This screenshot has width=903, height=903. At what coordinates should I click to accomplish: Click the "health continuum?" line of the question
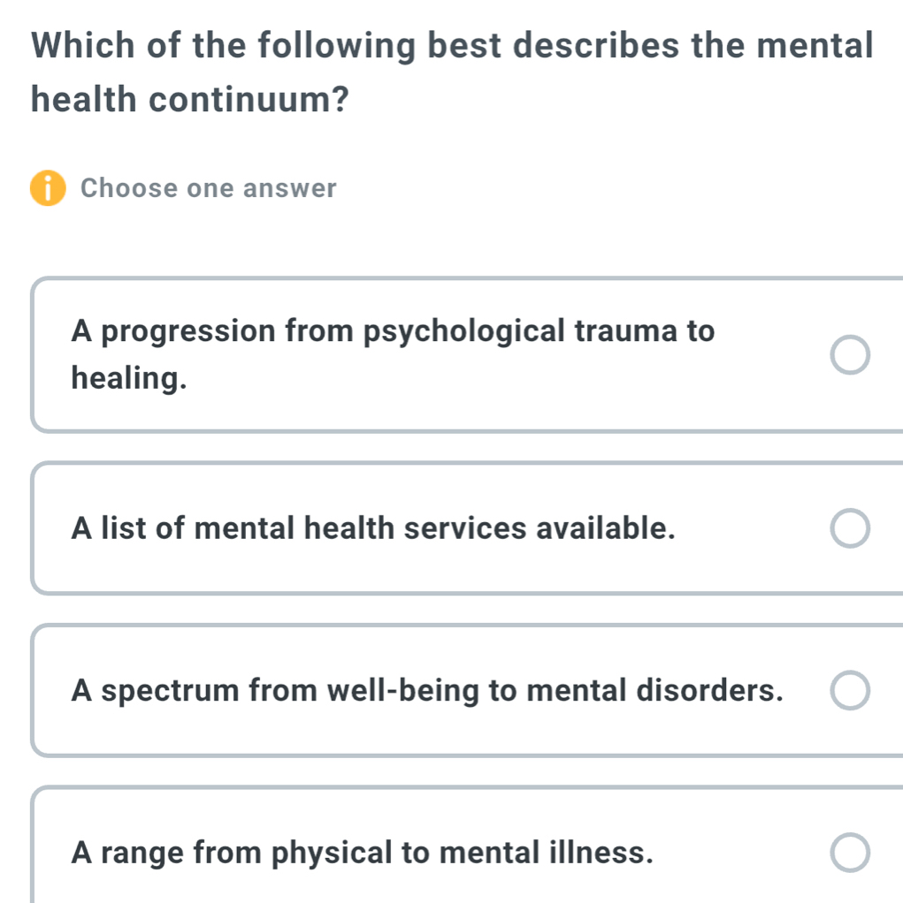click(x=188, y=99)
